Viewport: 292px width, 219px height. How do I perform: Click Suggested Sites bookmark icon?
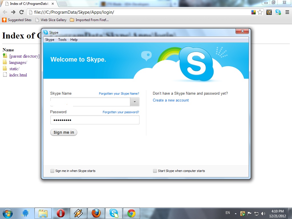(x=4, y=20)
